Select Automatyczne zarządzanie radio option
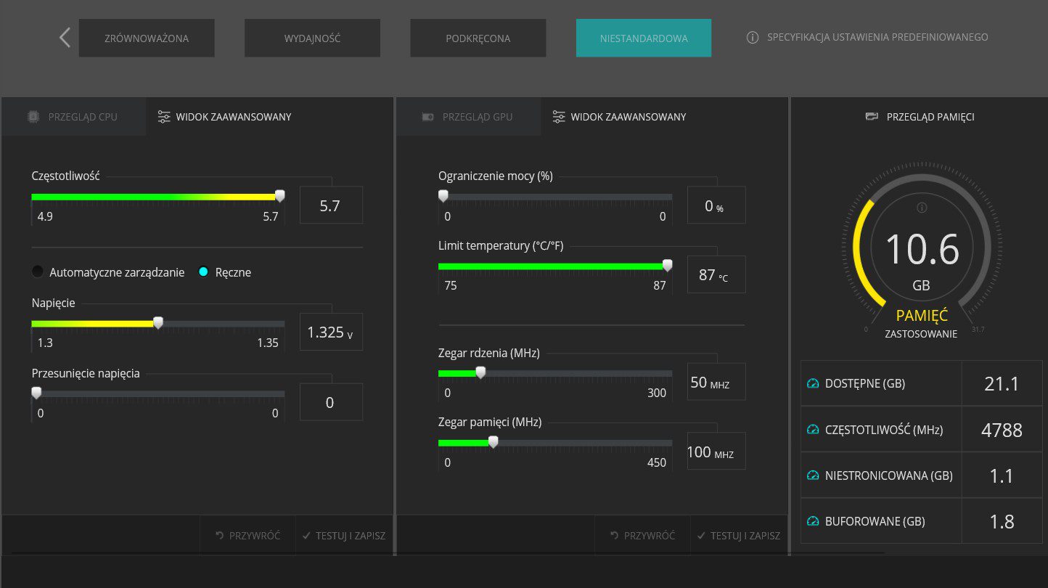Screen dimensions: 1048x588 coord(38,272)
